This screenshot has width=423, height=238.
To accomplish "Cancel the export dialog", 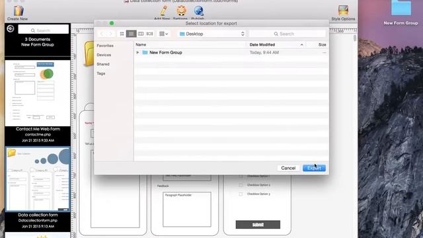I will click(x=288, y=168).
